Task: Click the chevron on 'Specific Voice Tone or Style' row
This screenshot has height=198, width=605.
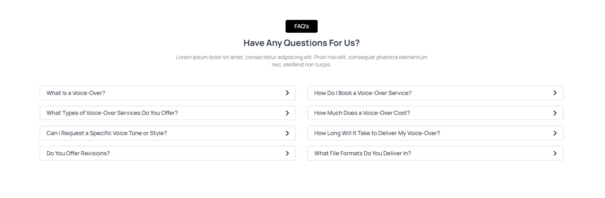Action: 287,133
